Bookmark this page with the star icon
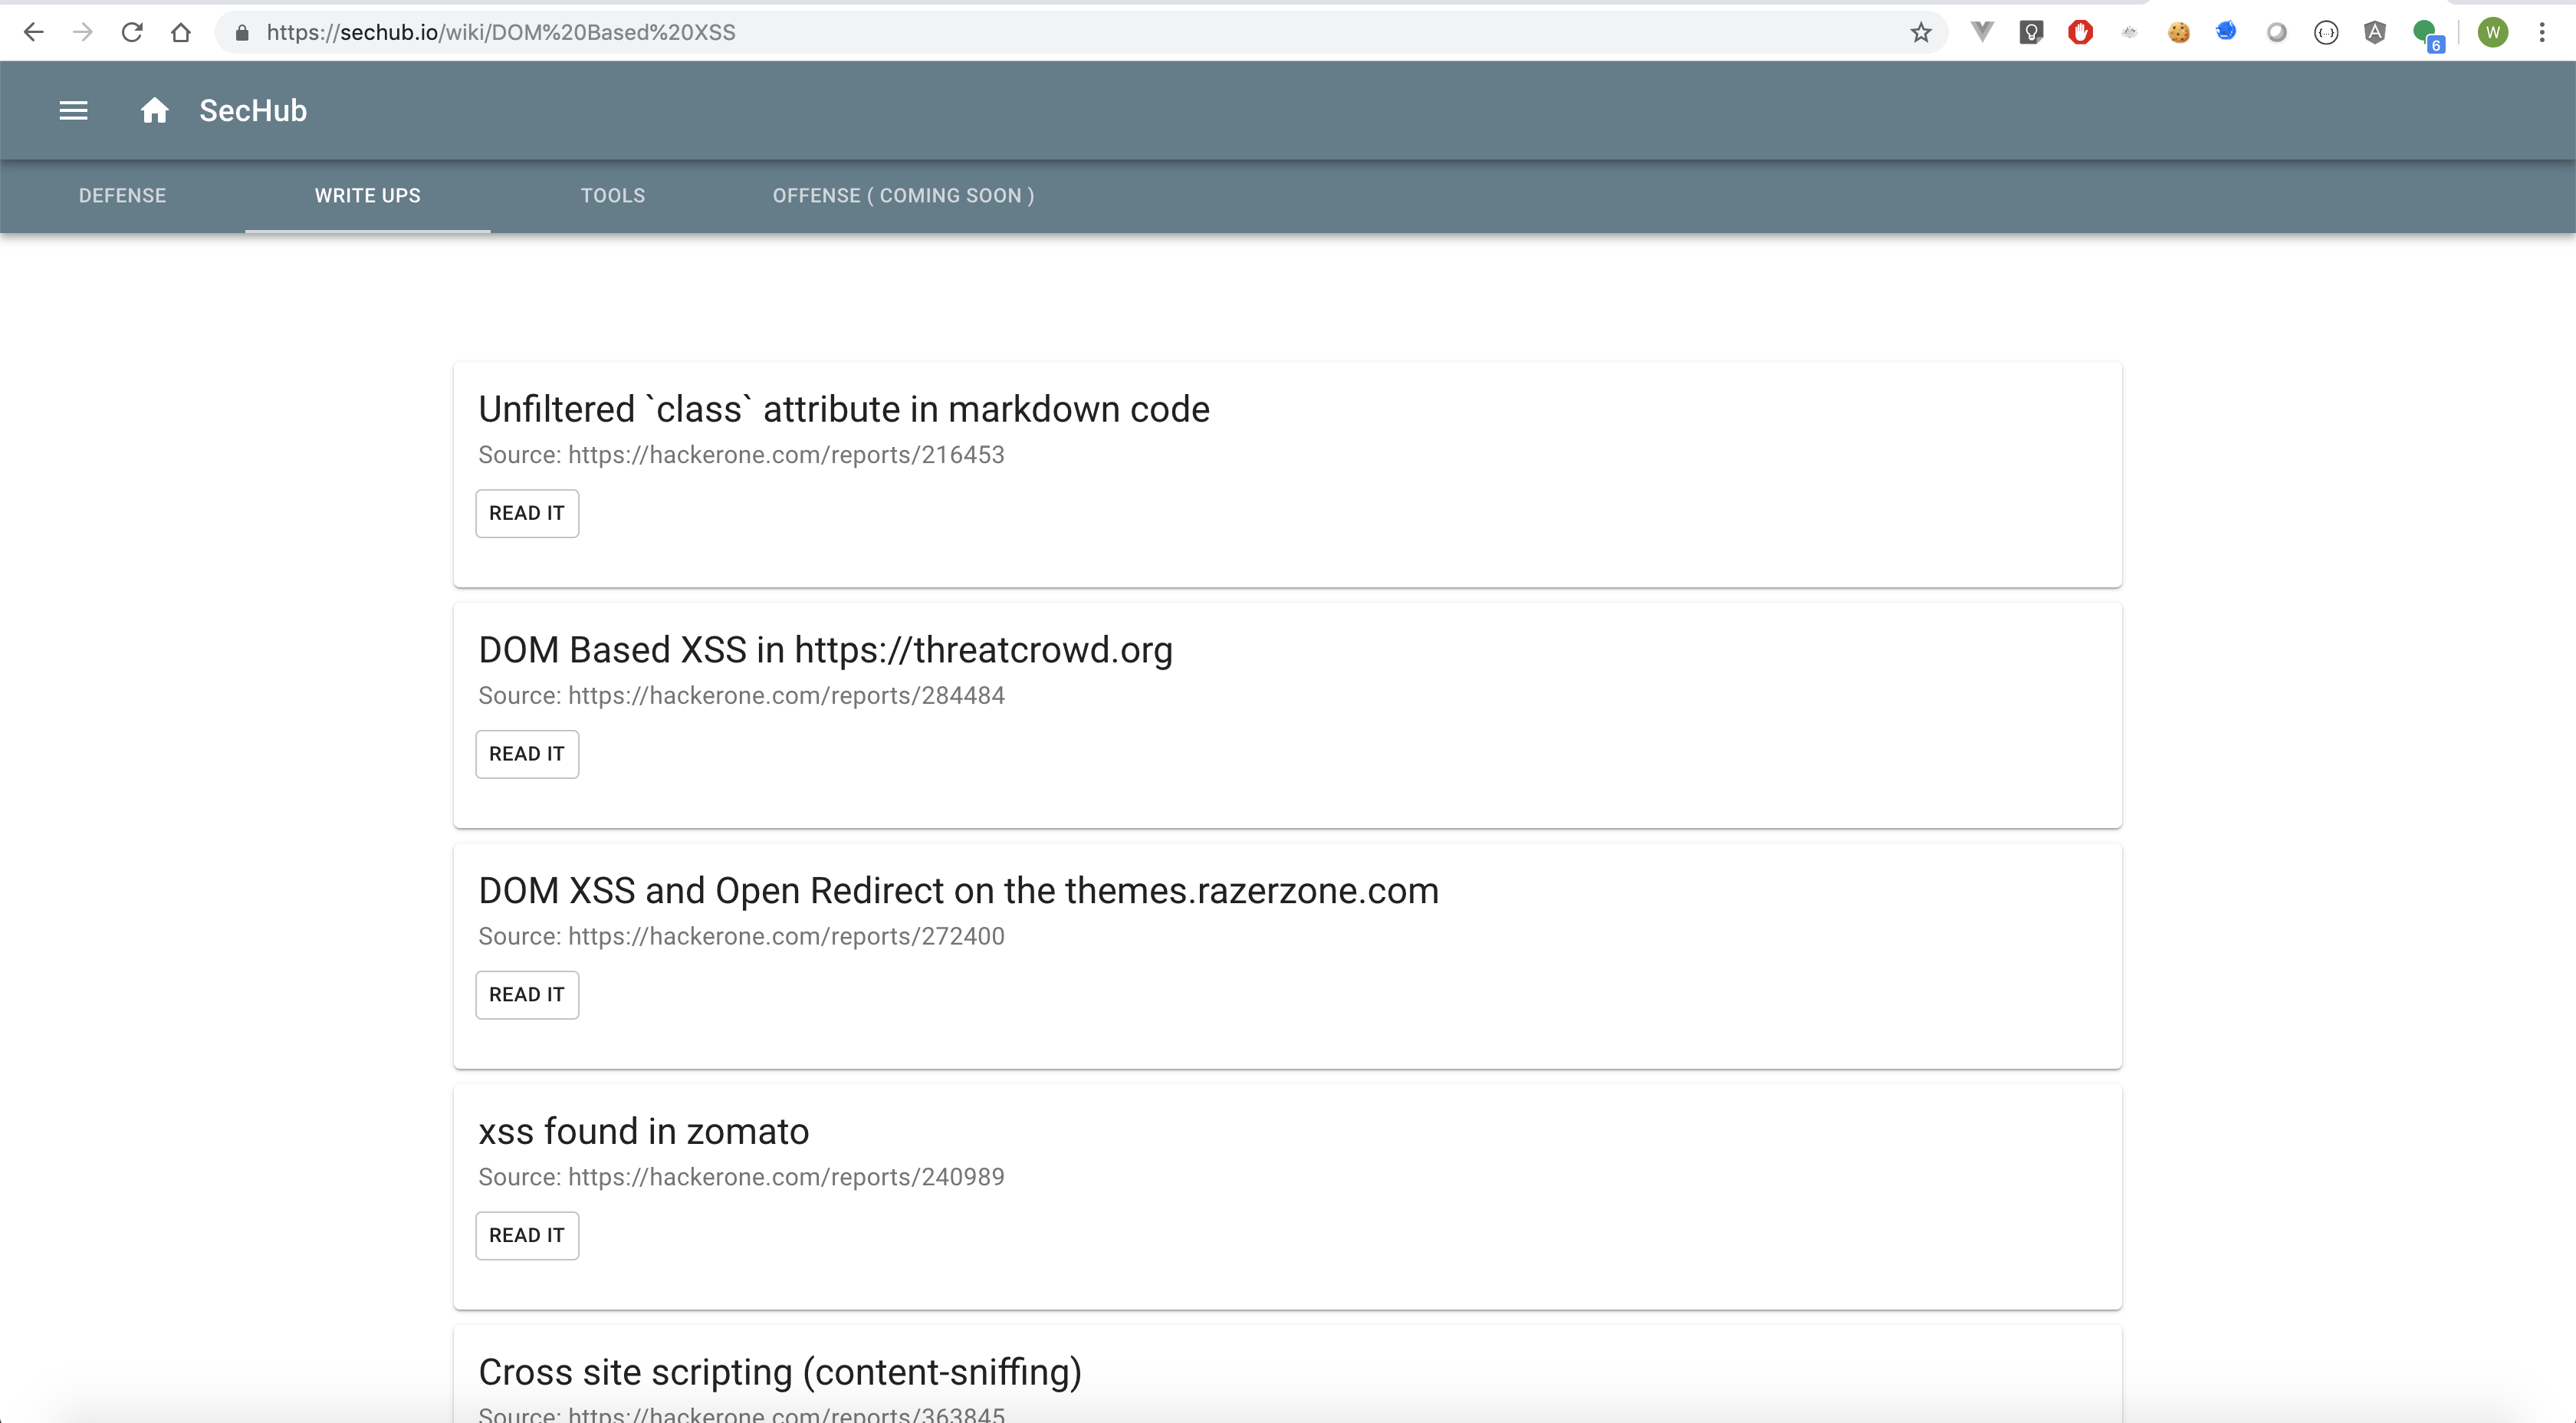This screenshot has width=2576, height=1423. pos(1920,33)
